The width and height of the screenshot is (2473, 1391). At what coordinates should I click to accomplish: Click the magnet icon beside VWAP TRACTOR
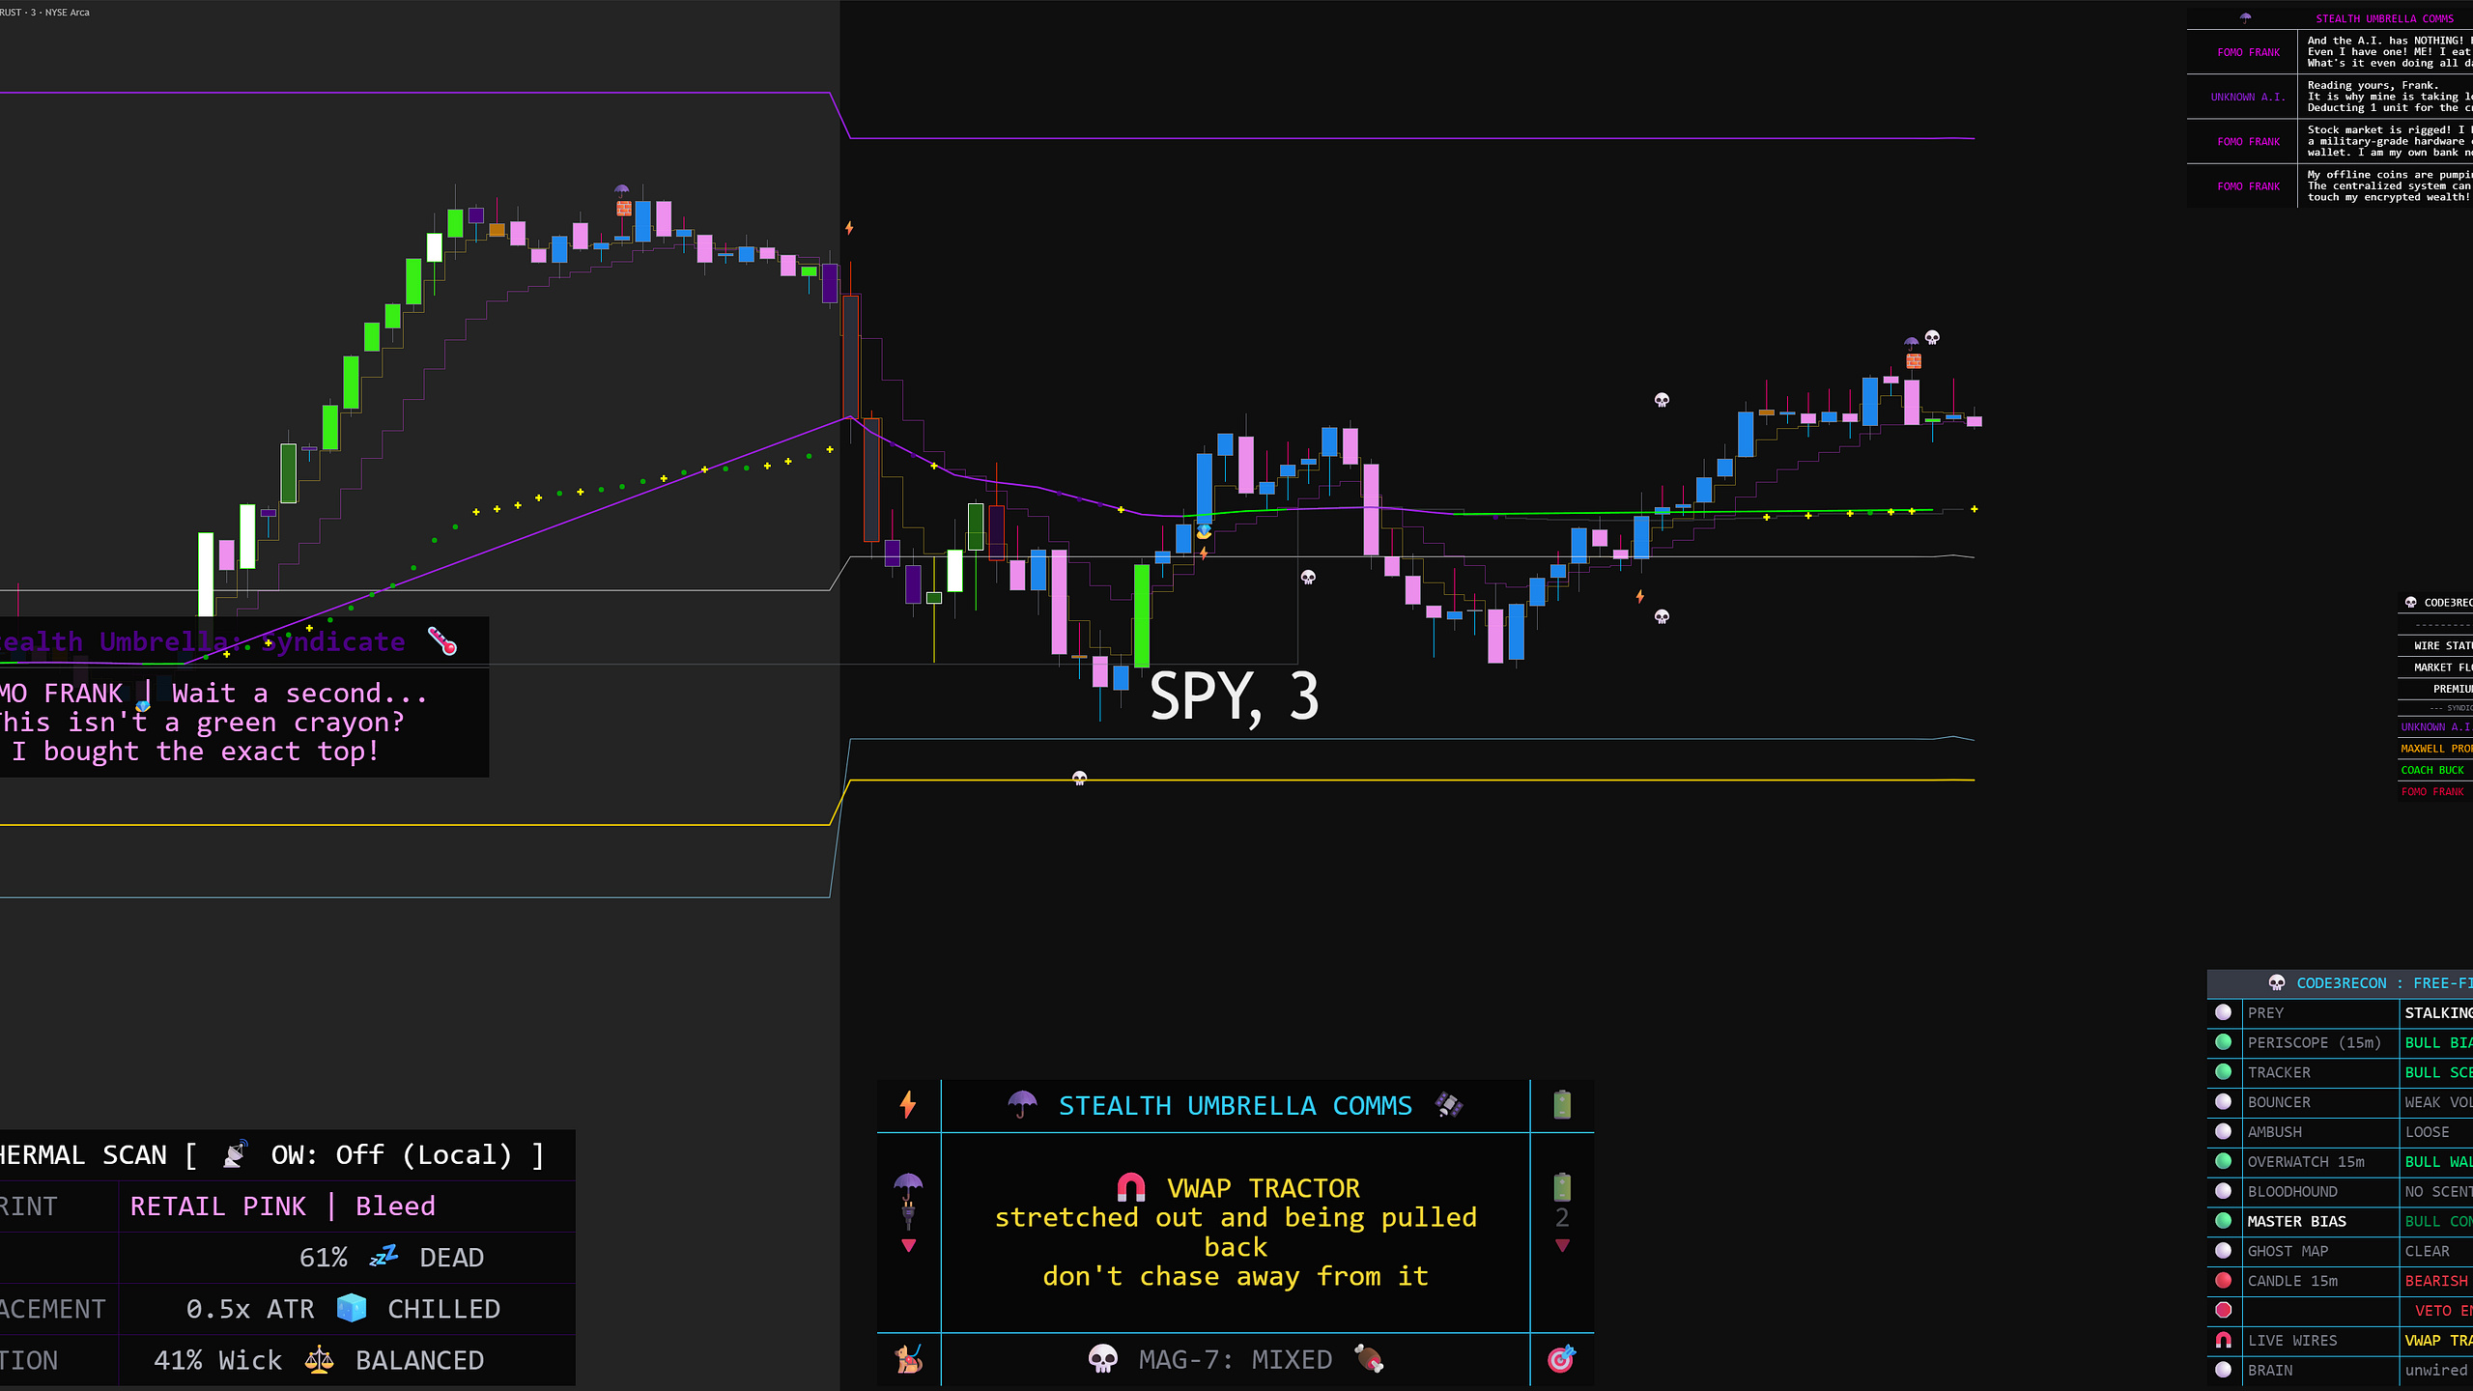[x=1131, y=1187]
